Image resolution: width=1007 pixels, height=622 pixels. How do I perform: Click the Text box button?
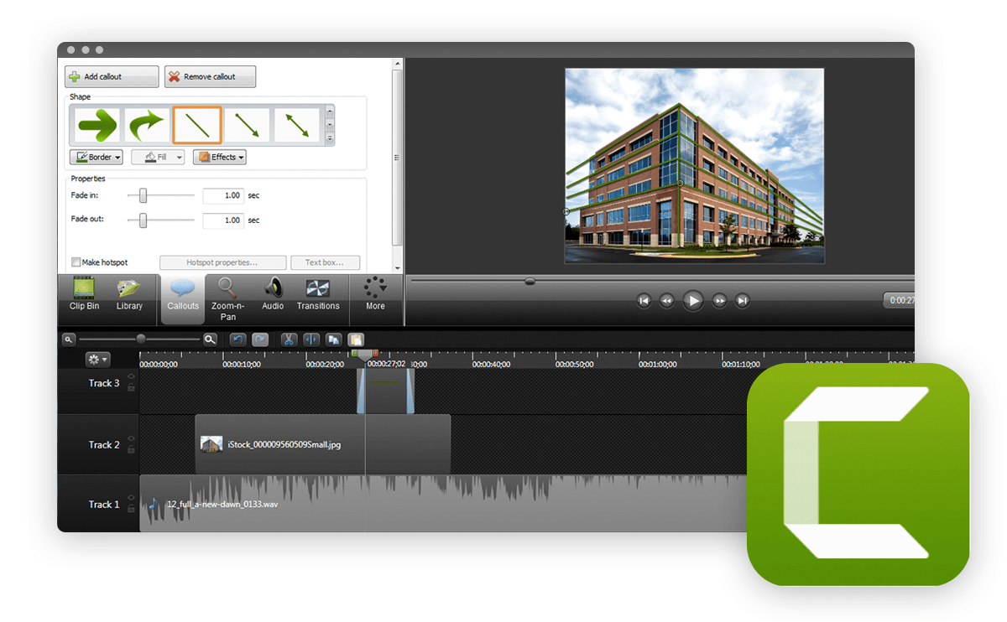327,262
